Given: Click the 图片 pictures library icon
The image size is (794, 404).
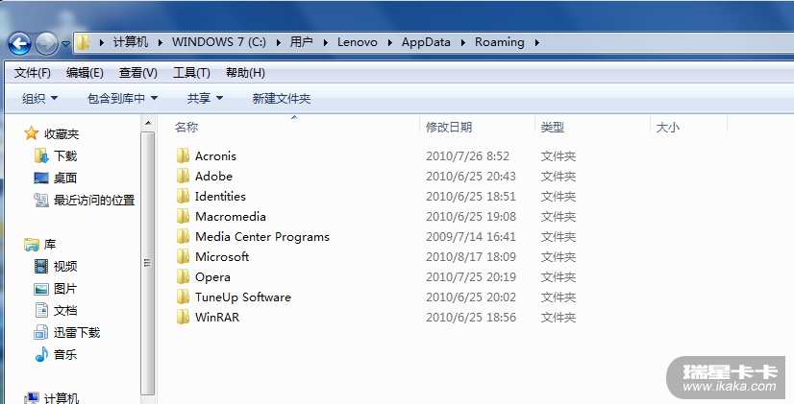Looking at the screenshot, I should [41, 289].
